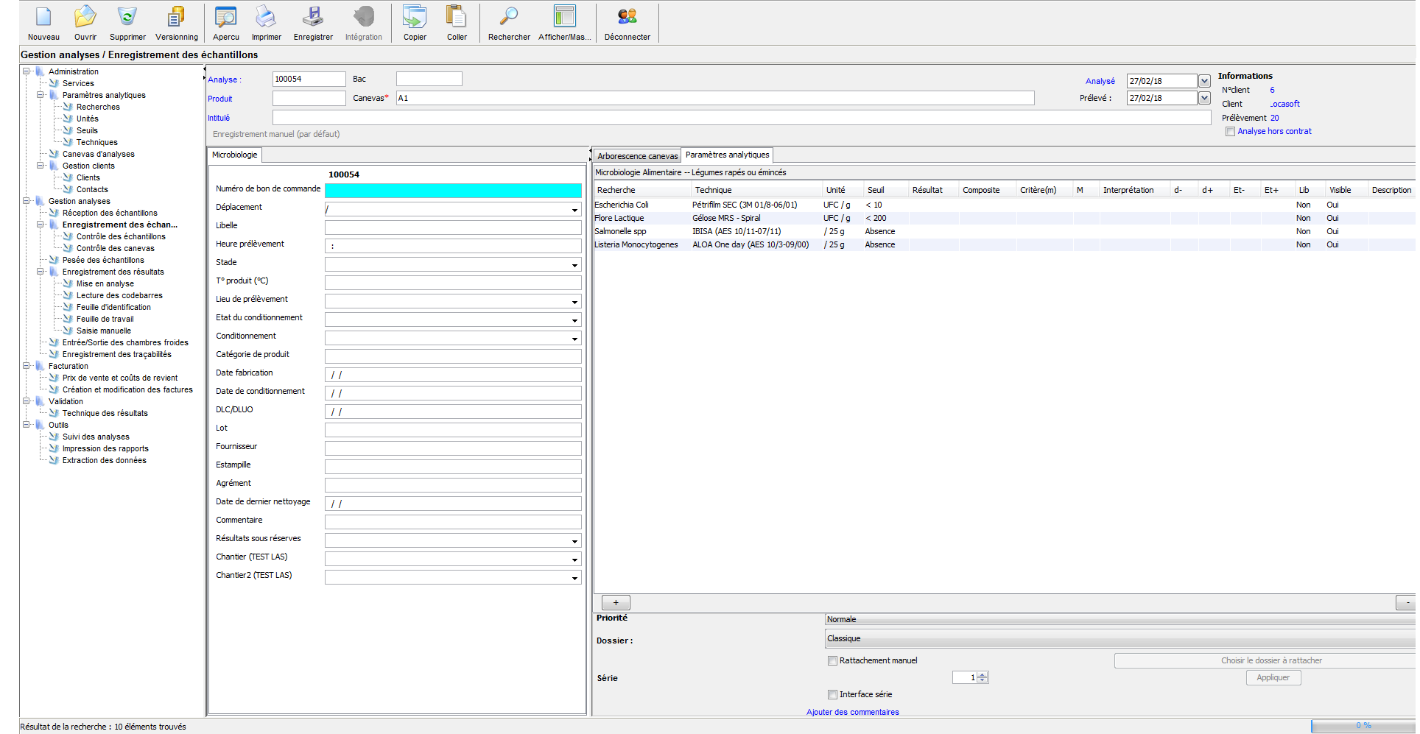
Task: Click the Supprimer recycle icon
Action: [x=127, y=23]
